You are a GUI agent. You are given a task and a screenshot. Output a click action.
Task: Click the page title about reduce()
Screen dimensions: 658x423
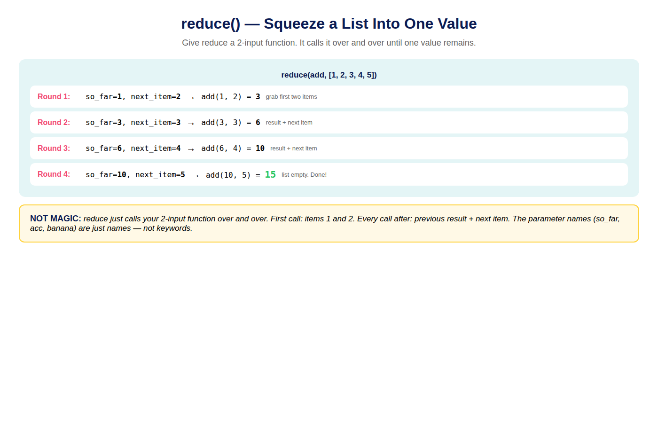click(329, 23)
